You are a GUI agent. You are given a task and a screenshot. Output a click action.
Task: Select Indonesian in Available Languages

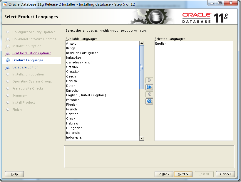pos(102,137)
